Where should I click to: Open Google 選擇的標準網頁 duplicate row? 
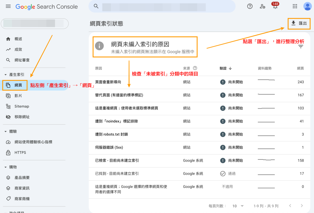coord(199,189)
